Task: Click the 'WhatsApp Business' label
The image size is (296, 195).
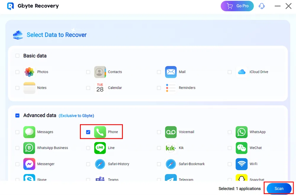Action: [x=52, y=148]
